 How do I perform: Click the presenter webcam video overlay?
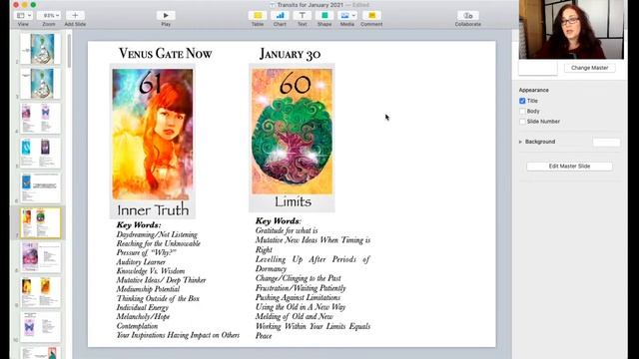tap(571, 30)
